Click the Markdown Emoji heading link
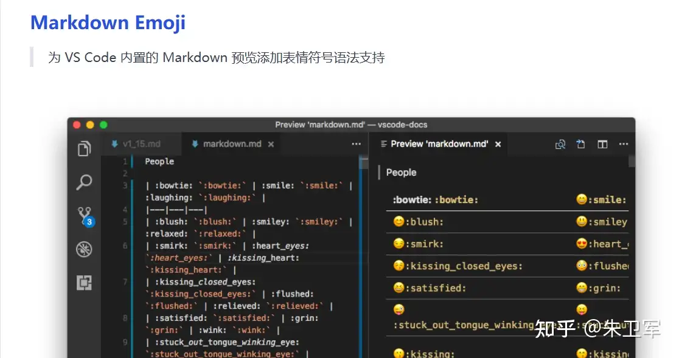Viewport: 679px width, 358px height. (x=108, y=22)
